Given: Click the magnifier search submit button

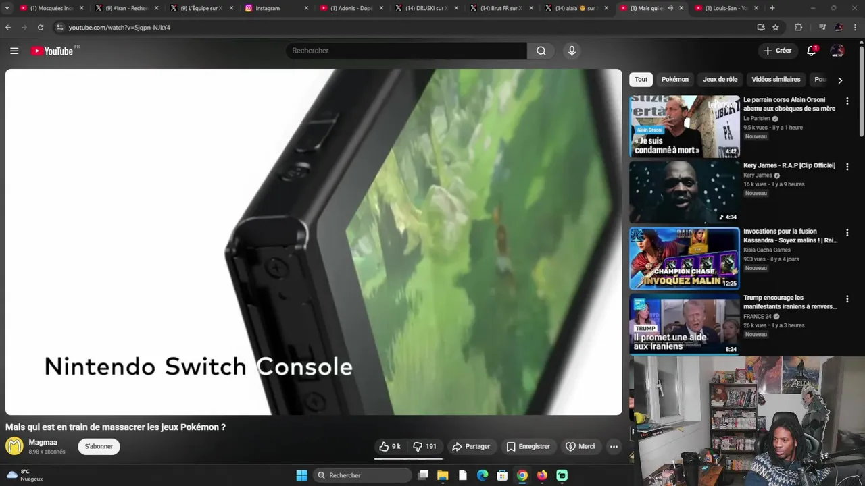Looking at the screenshot, I should (541, 51).
